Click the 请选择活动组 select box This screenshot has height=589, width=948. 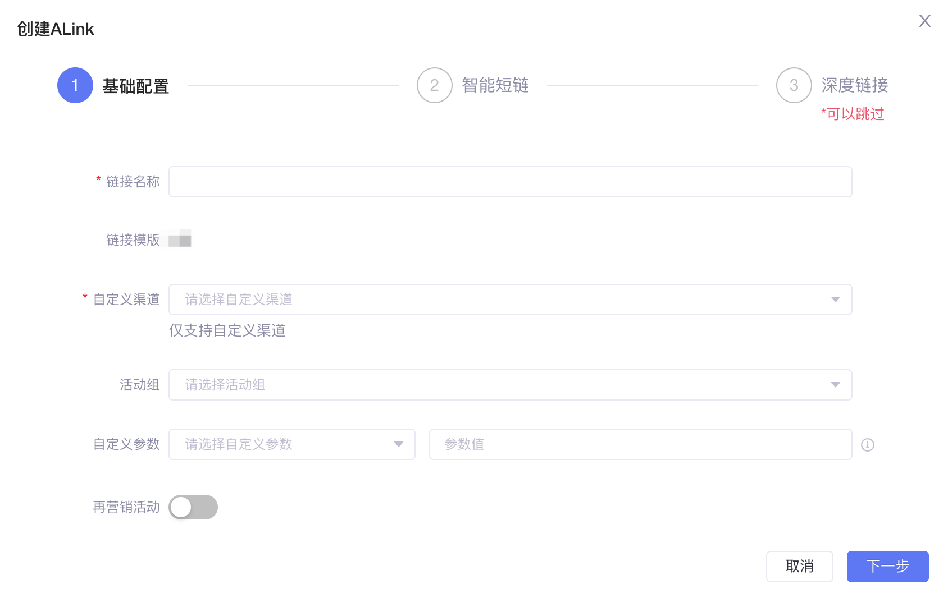point(511,385)
